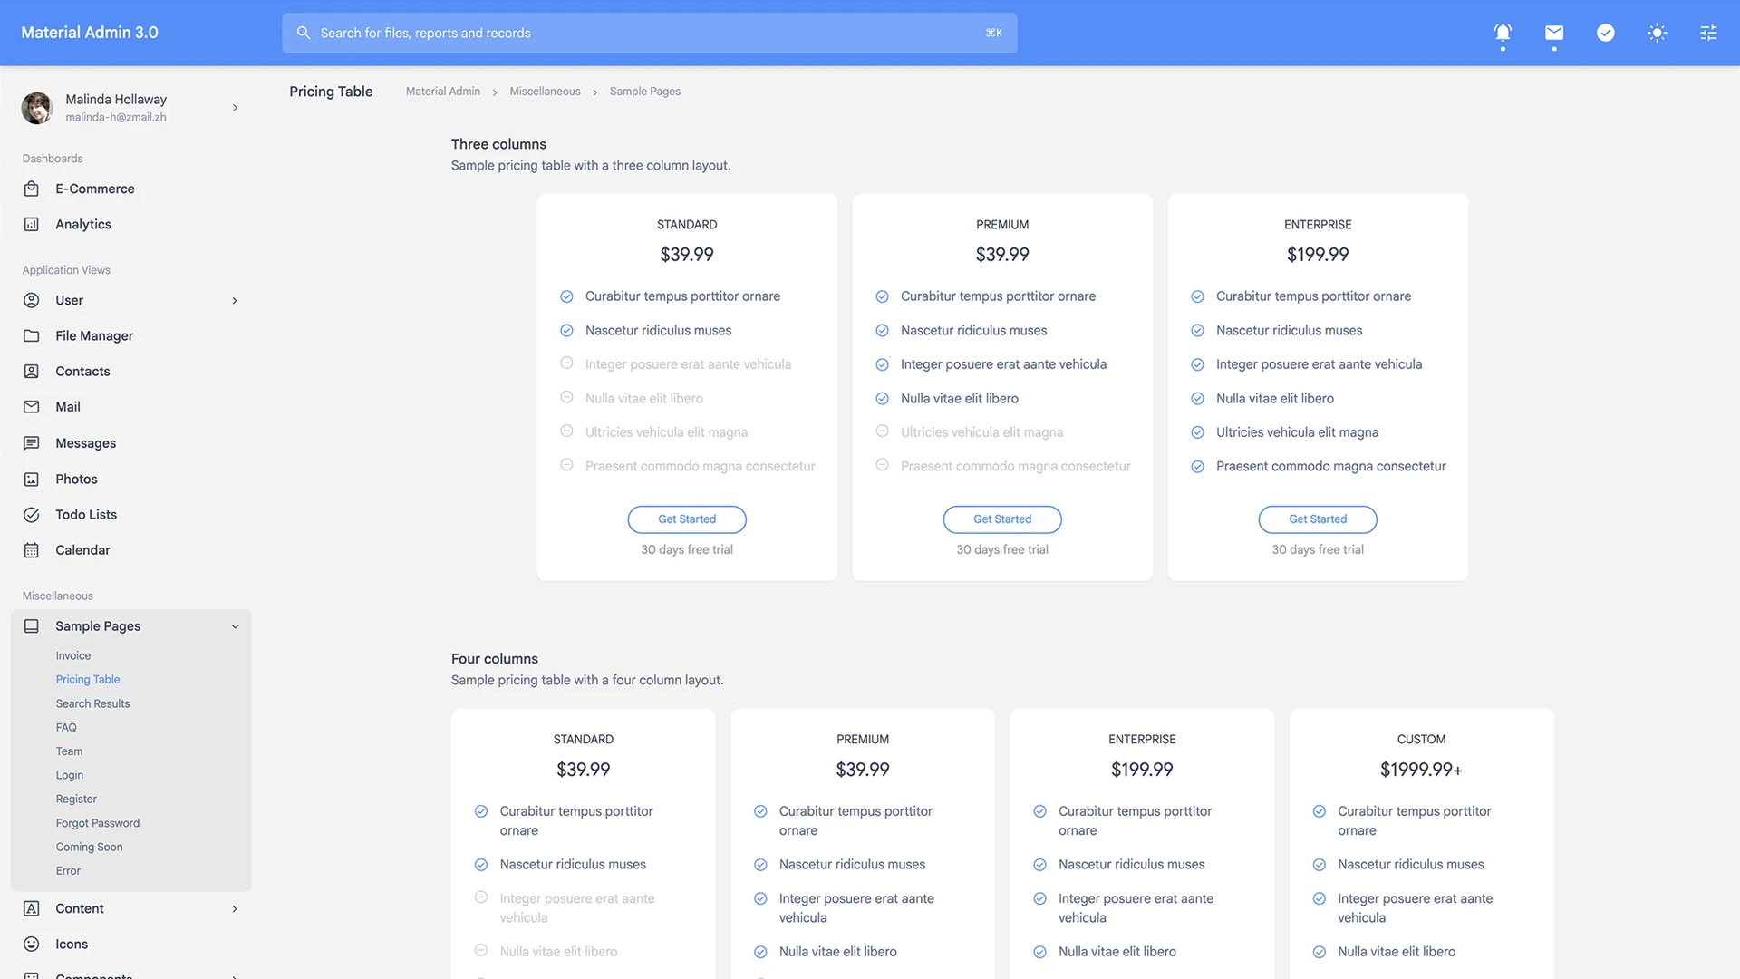Click the Content icon in sidebar
The image size is (1740, 979).
point(32,908)
